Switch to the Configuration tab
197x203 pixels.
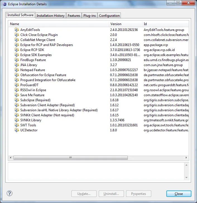(109, 16)
